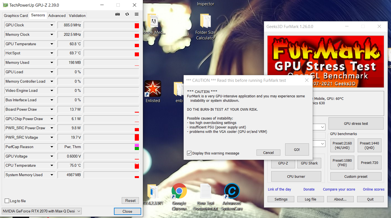Open the Online scores link

click(x=373, y=189)
